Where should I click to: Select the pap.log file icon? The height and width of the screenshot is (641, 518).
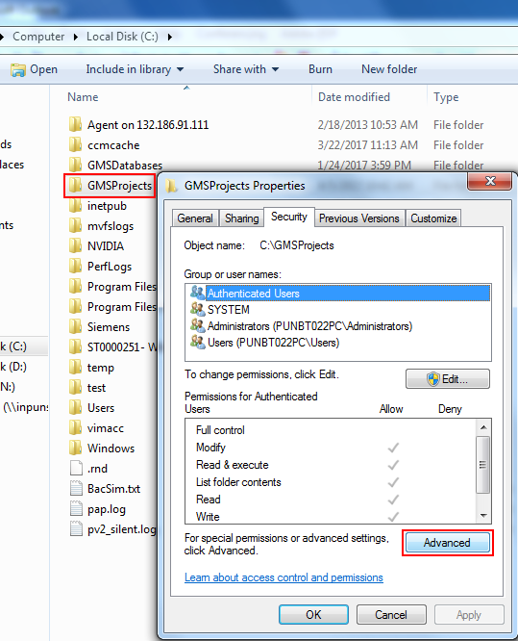pos(76,509)
